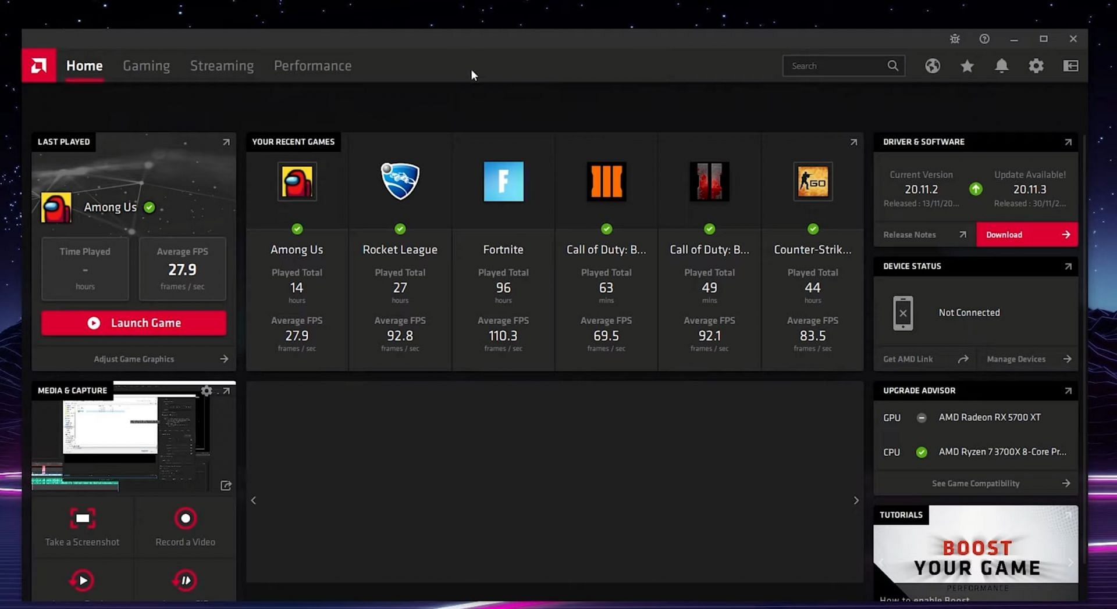Open notifications bell icon
Image resolution: width=1117 pixels, height=609 pixels.
pos(1001,66)
